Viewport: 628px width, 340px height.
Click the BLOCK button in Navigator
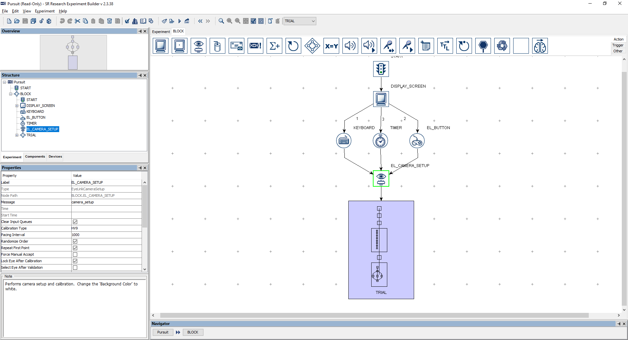click(x=193, y=332)
